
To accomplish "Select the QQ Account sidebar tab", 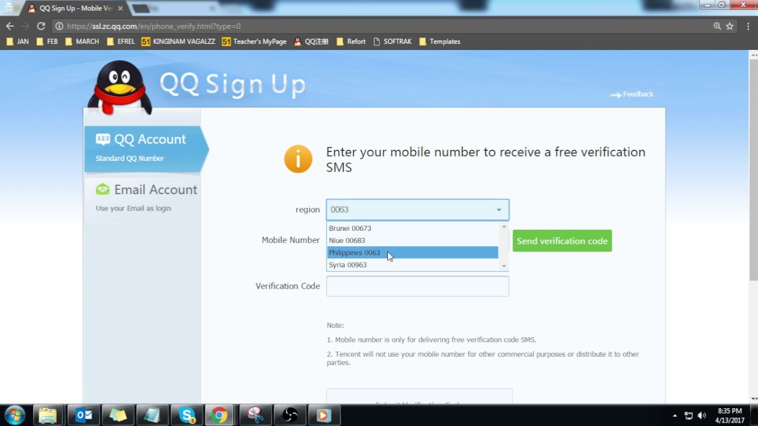I will [146, 149].
